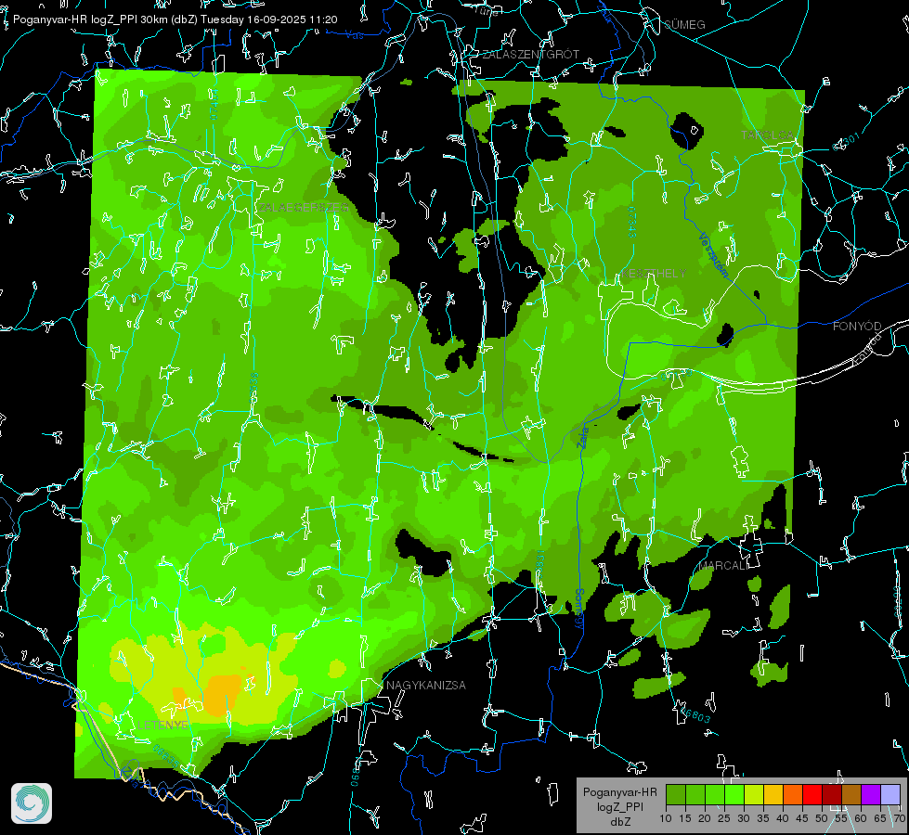Click the MARCALI town label
This screenshot has height=835, width=909.
[723, 566]
